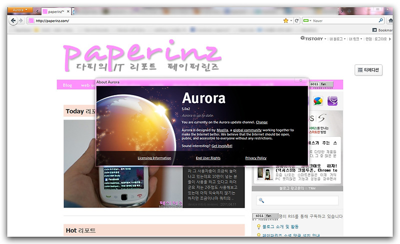Go to the home page with the house icon
Image resolution: width=400 pixels, height=244 pixels.
pyautogui.click(x=390, y=20)
